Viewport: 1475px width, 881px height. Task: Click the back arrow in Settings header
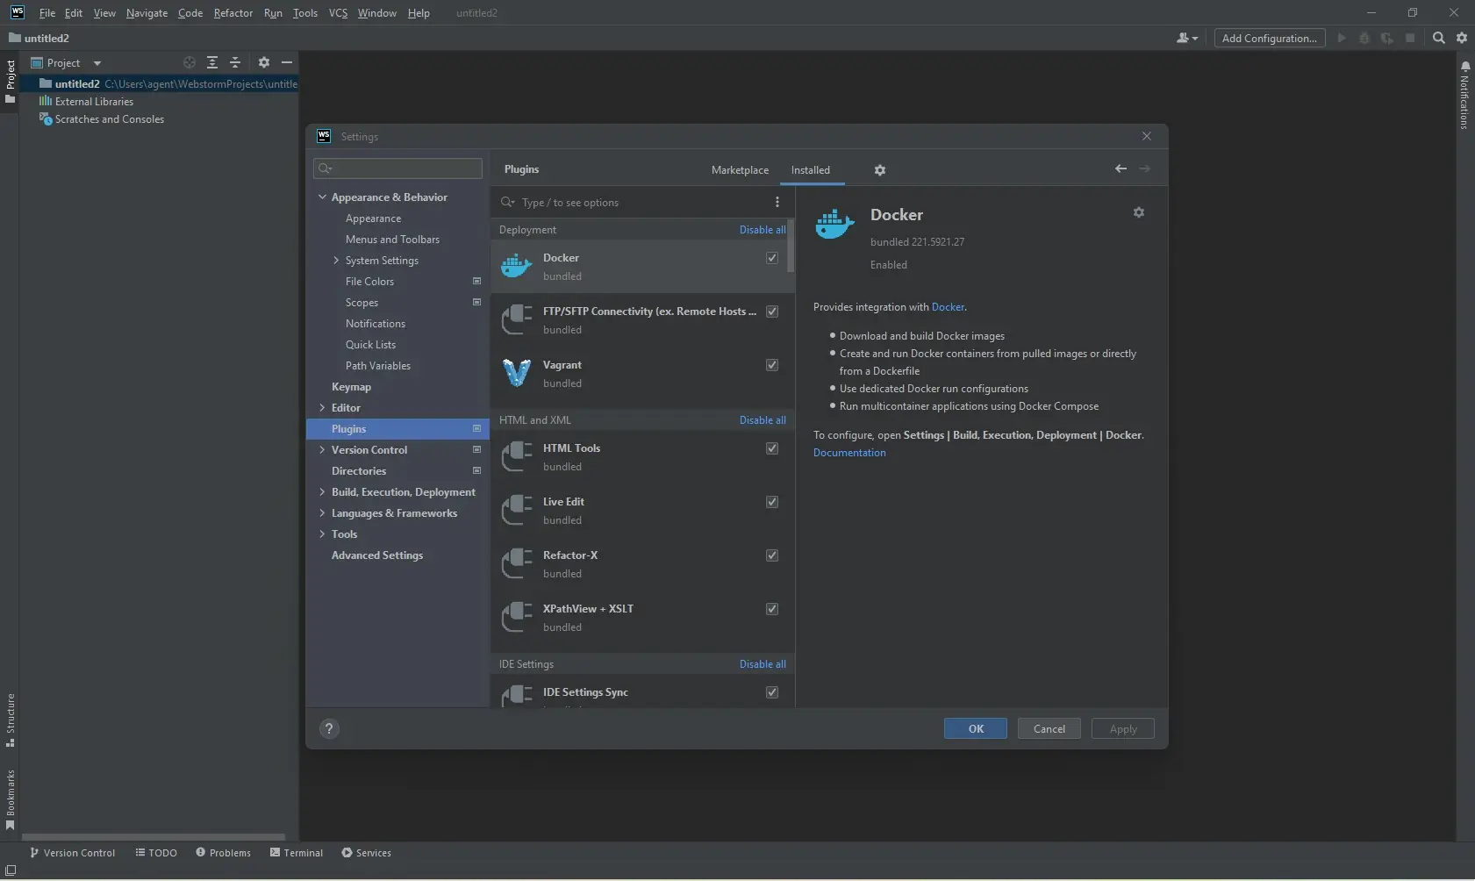point(1121,168)
